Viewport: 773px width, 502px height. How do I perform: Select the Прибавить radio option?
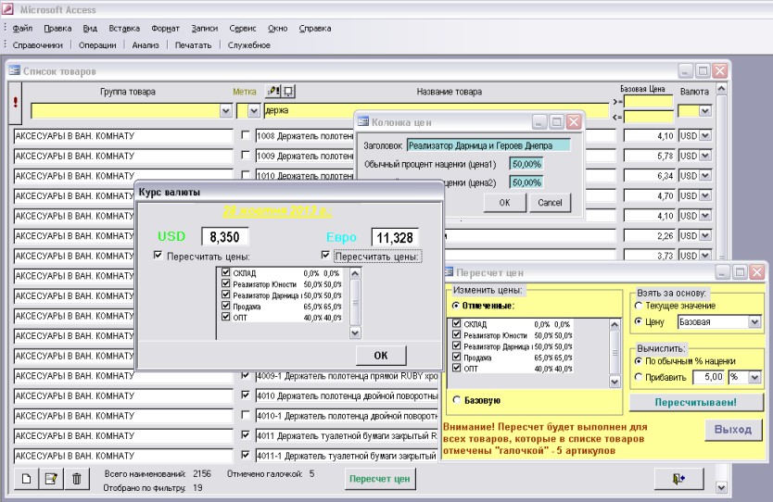pos(639,377)
